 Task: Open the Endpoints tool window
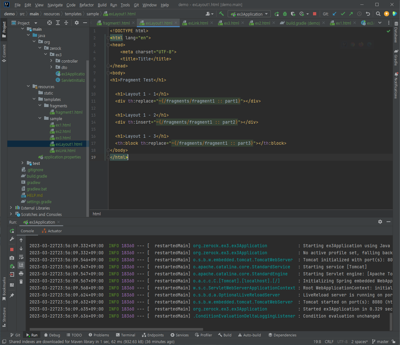[x=153, y=335]
